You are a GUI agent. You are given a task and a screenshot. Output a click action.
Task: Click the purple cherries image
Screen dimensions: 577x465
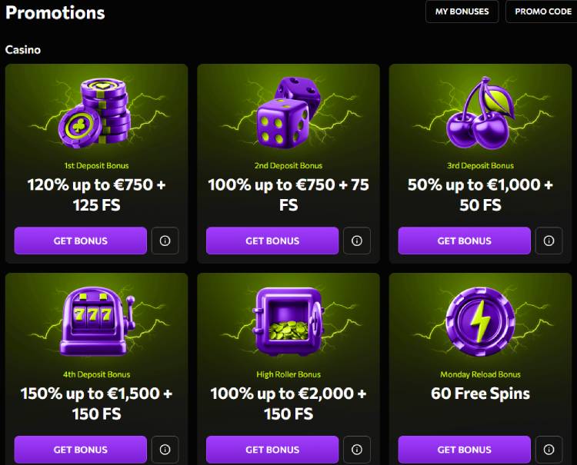pyautogui.click(x=479, y=115)
